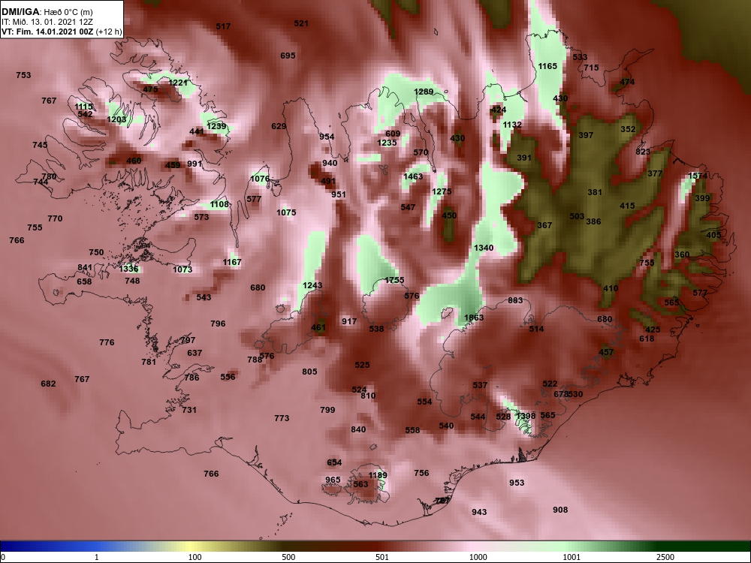
Task: Click the map value "1243"
Action: tap(312, 286)
